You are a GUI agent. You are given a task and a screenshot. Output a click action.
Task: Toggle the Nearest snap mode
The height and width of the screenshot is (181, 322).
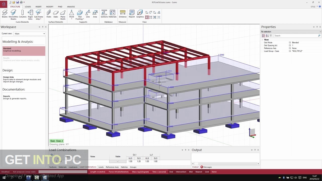point(199,172)
